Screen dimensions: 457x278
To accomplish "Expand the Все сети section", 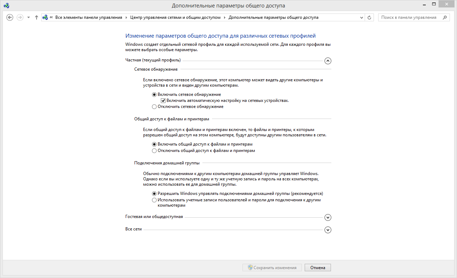I will (328, 230).
